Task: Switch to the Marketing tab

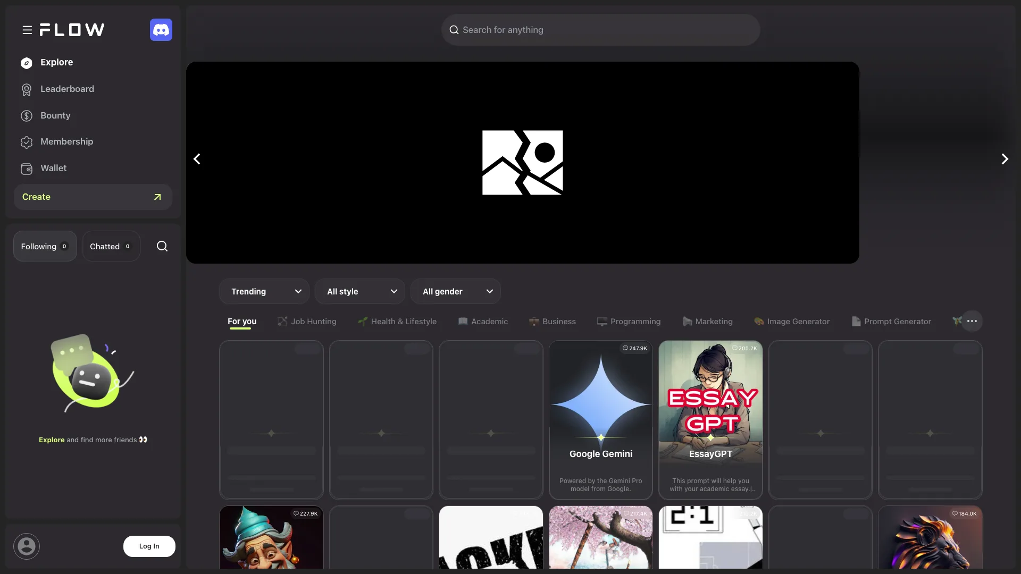Action: (708, 322)
